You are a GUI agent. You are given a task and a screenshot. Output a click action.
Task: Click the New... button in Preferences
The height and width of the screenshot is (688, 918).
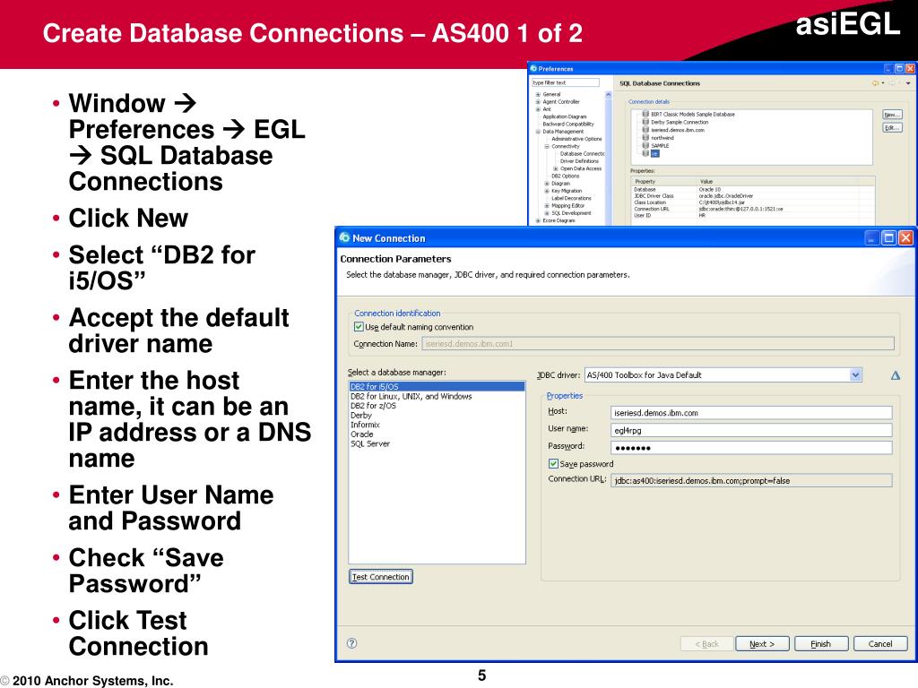[892, 115]
